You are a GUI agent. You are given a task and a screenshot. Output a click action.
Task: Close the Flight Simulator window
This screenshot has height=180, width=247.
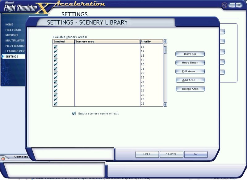(x=239, y=5)
